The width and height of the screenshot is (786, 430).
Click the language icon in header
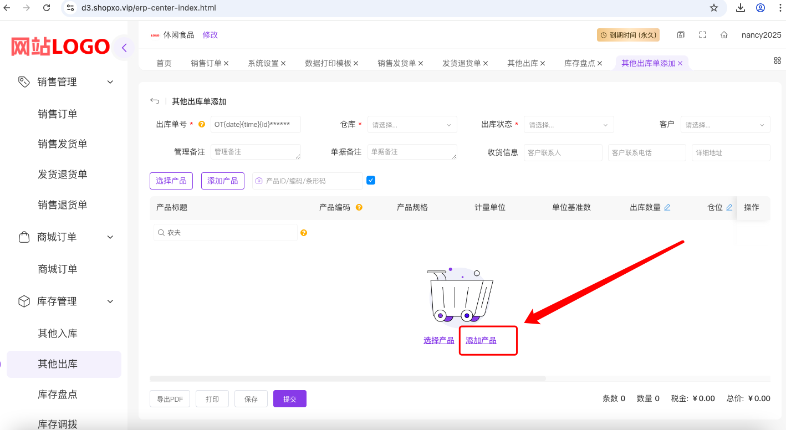tap(681, 35)
